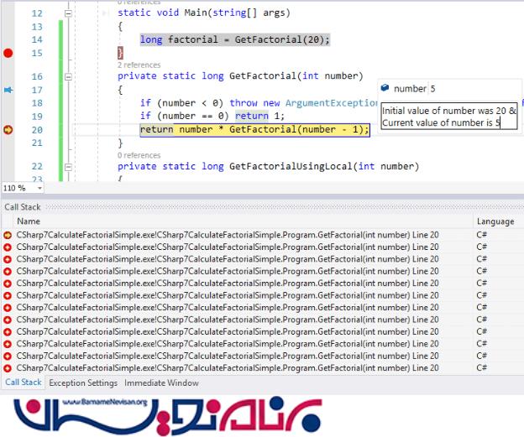Click the yellow-arrow frame icon in top Call Stack row
Screen dimensions: 524x437
(8, 235)
